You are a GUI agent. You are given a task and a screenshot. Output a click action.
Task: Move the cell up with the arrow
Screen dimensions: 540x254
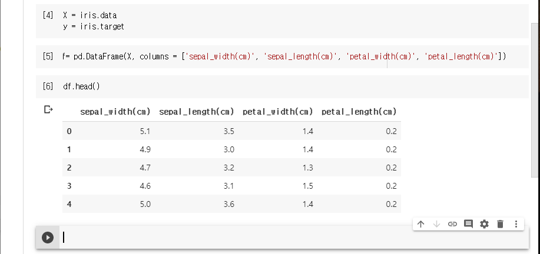[420, 224]
